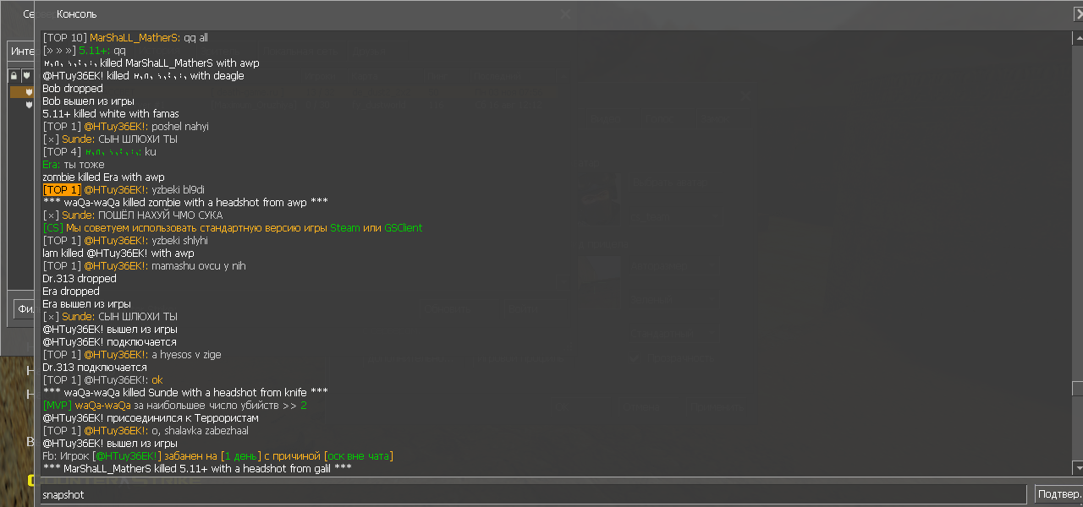Click the lock icon column header
This screenshot has width=1083, height=507.
[x=14, y=76]
